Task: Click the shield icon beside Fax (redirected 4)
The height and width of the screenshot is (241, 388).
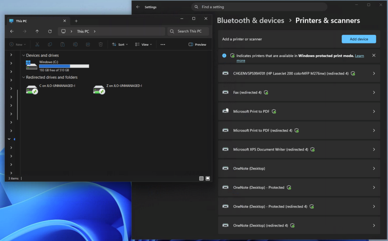Action: click(x=266, y=92)
